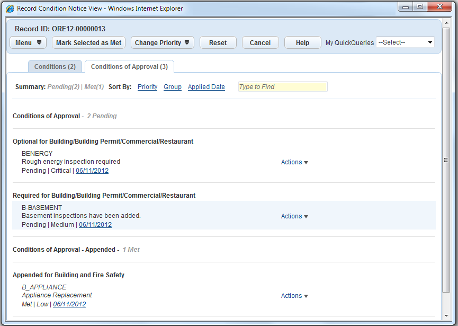Click the Type to Find search field
This screenshot has width=458, height=326.
[283, 87]
